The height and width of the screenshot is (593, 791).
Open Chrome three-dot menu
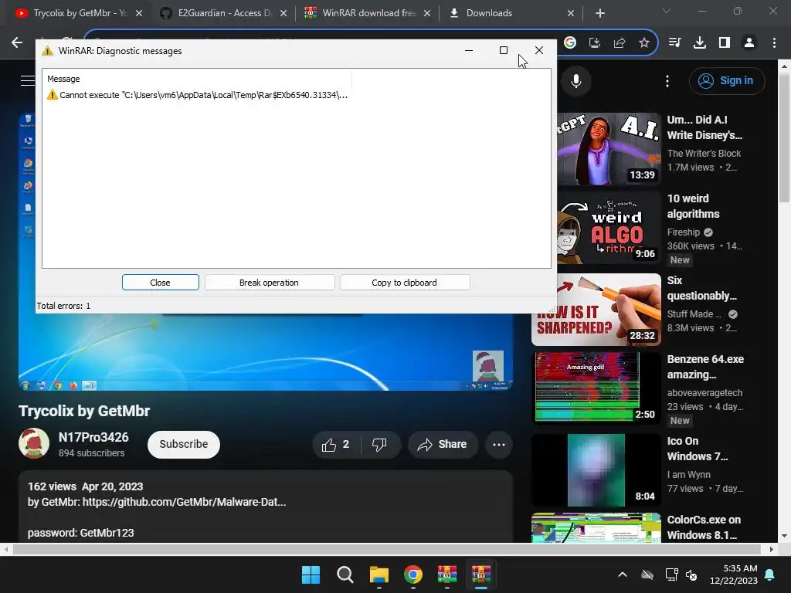point(774,43)
